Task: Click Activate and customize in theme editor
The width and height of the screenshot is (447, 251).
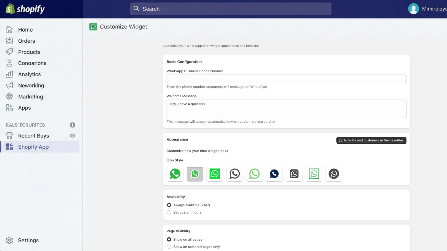Action: tap(371, 140)
